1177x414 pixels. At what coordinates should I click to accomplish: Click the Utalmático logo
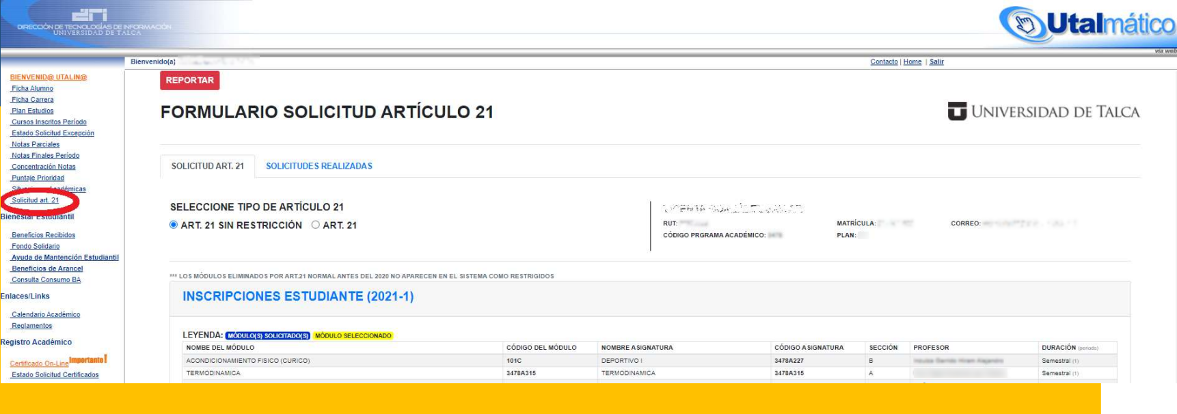(x=1088, y=25)
